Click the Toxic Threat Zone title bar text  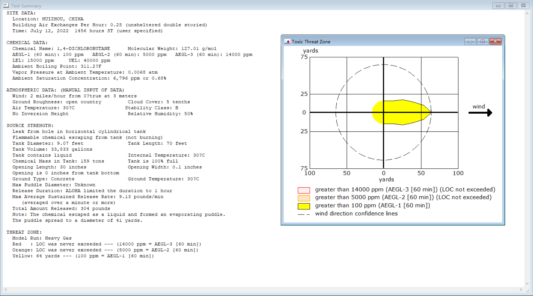click(311, 42)
